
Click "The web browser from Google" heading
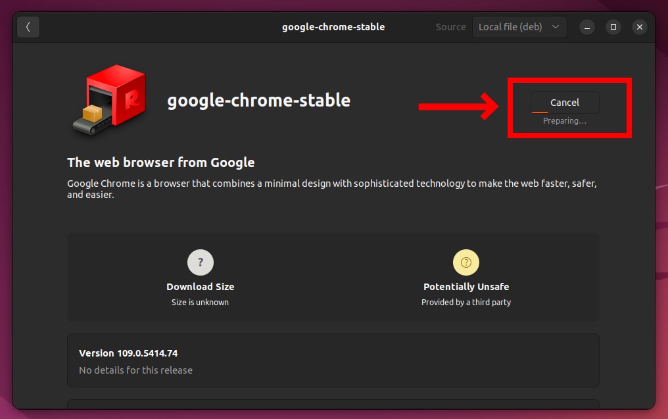click(x=161, y=162)
